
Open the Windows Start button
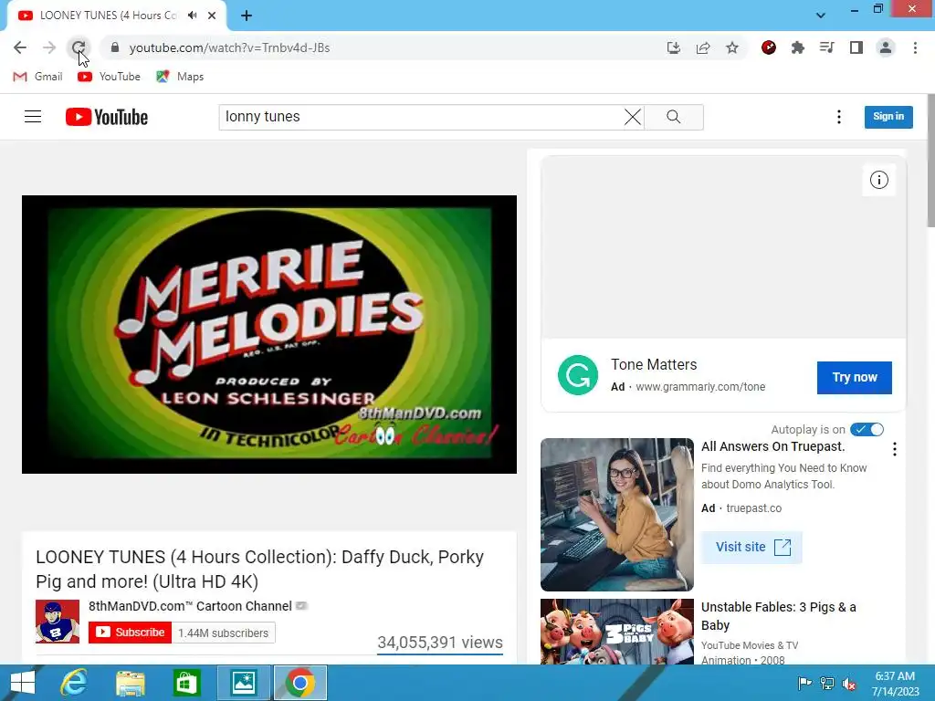click(x=22, y=683)
